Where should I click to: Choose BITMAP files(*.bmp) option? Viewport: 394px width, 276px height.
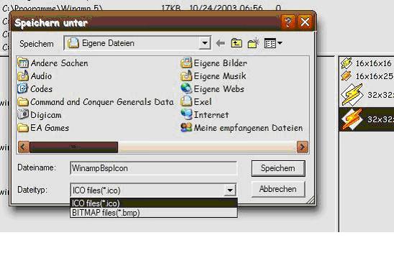pos(154,213)
